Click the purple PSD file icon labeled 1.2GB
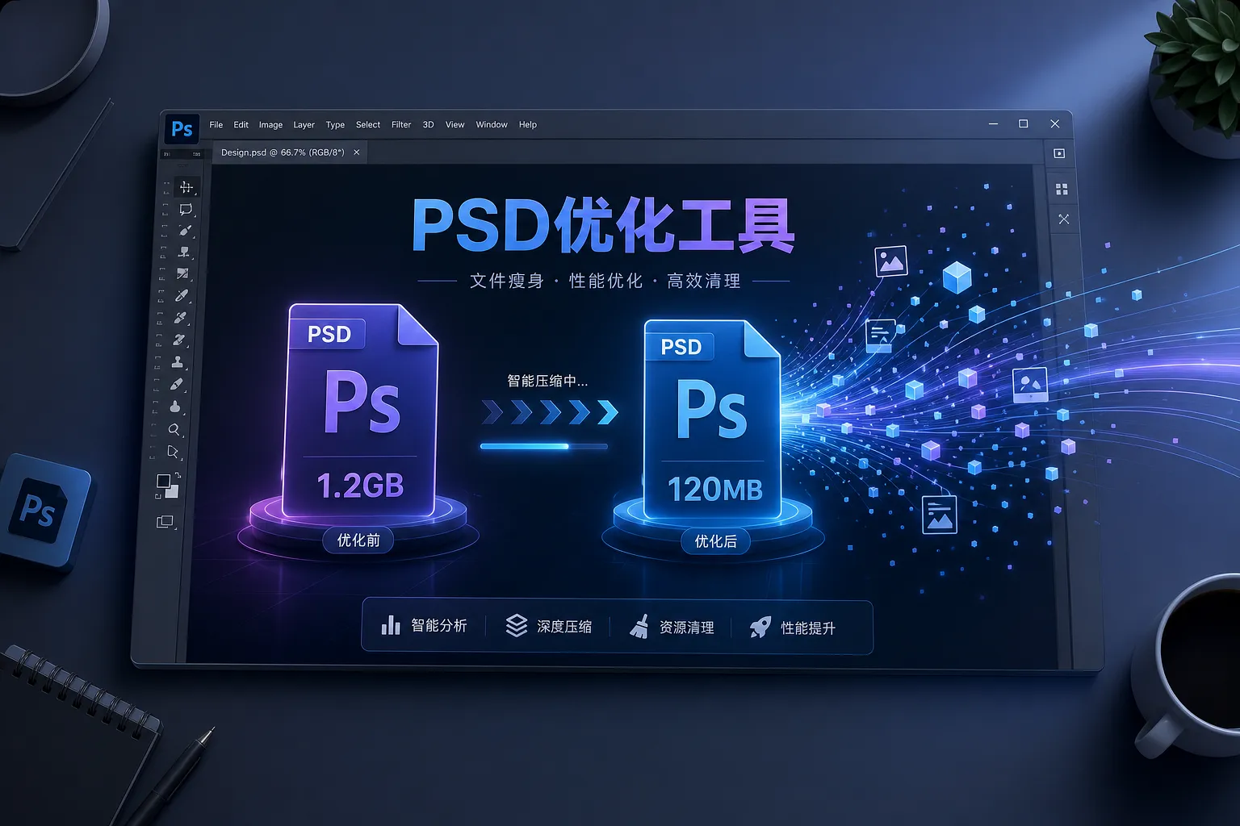The height and width of the screenshot is (826, 1240). [x=361, y=410]
